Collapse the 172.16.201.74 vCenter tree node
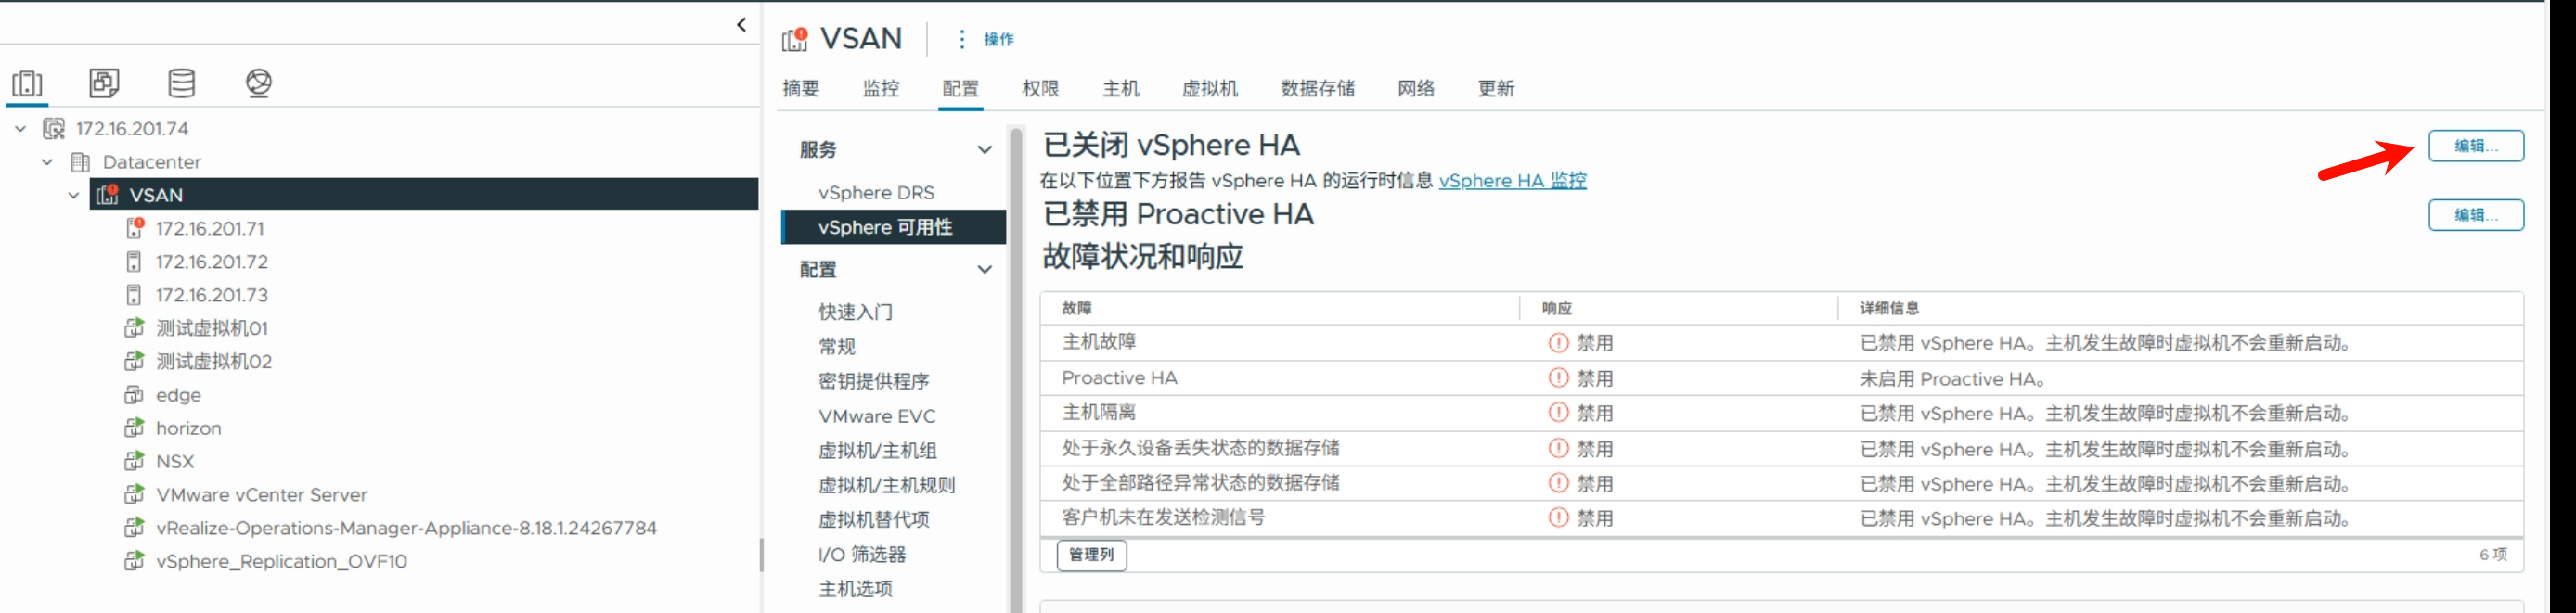2576x613 pixels. (20, 128)
